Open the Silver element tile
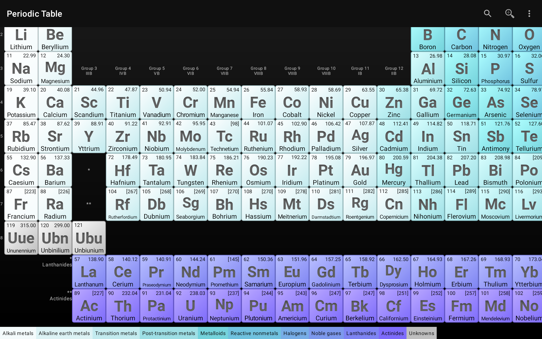Image resolution: width=542 pixels, height=339 pixels. pyautogui.click(x=360, y=136)
